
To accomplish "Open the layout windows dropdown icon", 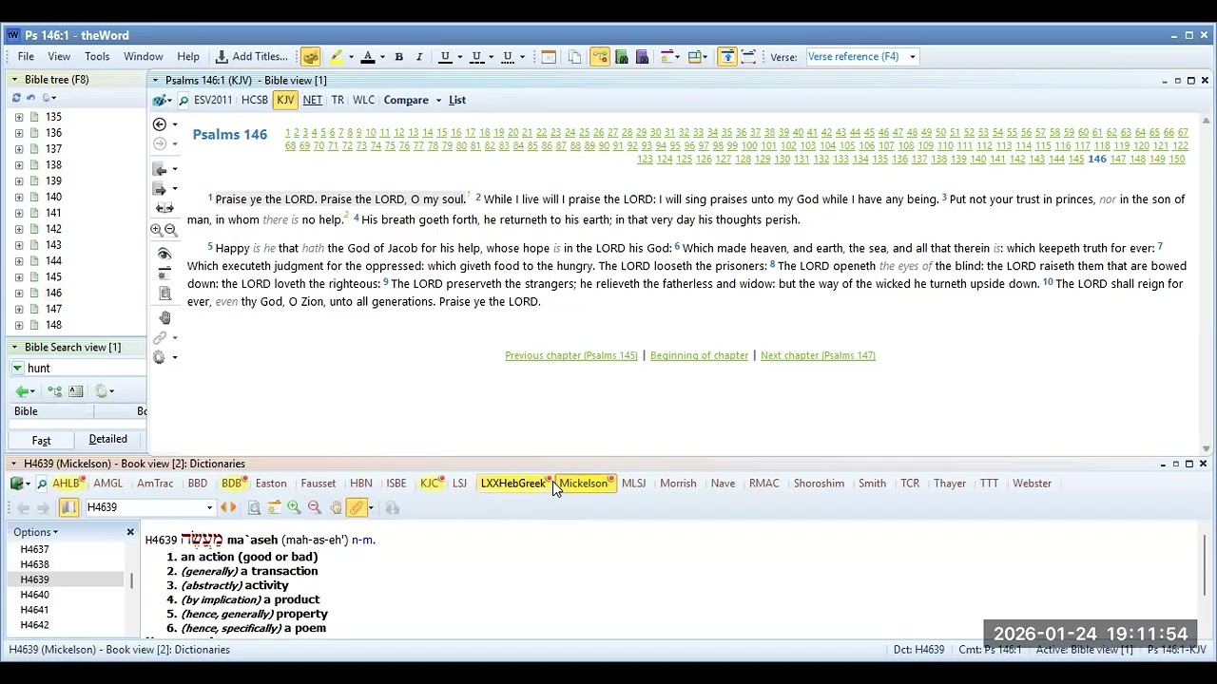I will point(697,57).
